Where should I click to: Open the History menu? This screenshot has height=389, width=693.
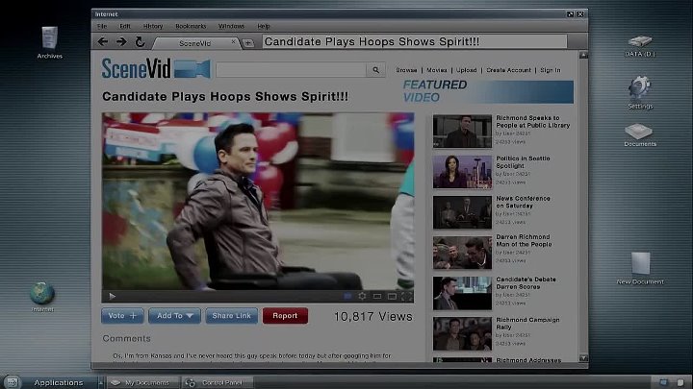pos(153,26)
